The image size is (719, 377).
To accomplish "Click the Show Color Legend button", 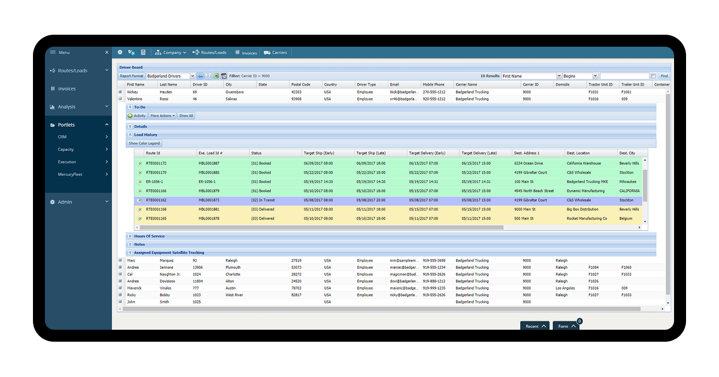I will point(144,143).
